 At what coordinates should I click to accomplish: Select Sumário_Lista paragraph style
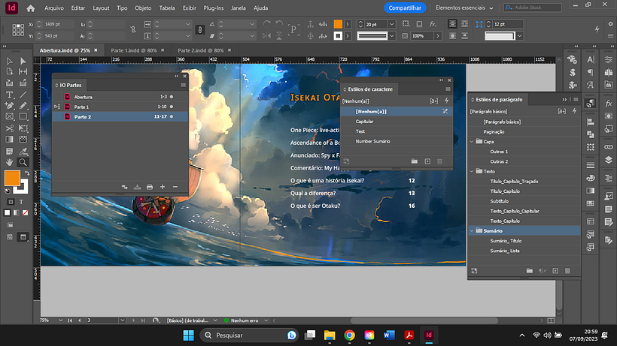[524, 251]
